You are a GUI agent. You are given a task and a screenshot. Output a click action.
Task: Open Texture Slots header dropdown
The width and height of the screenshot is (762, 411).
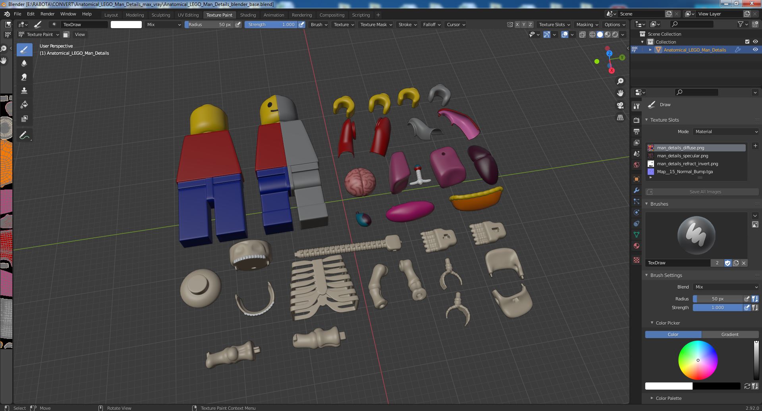(x=554, y=25)
